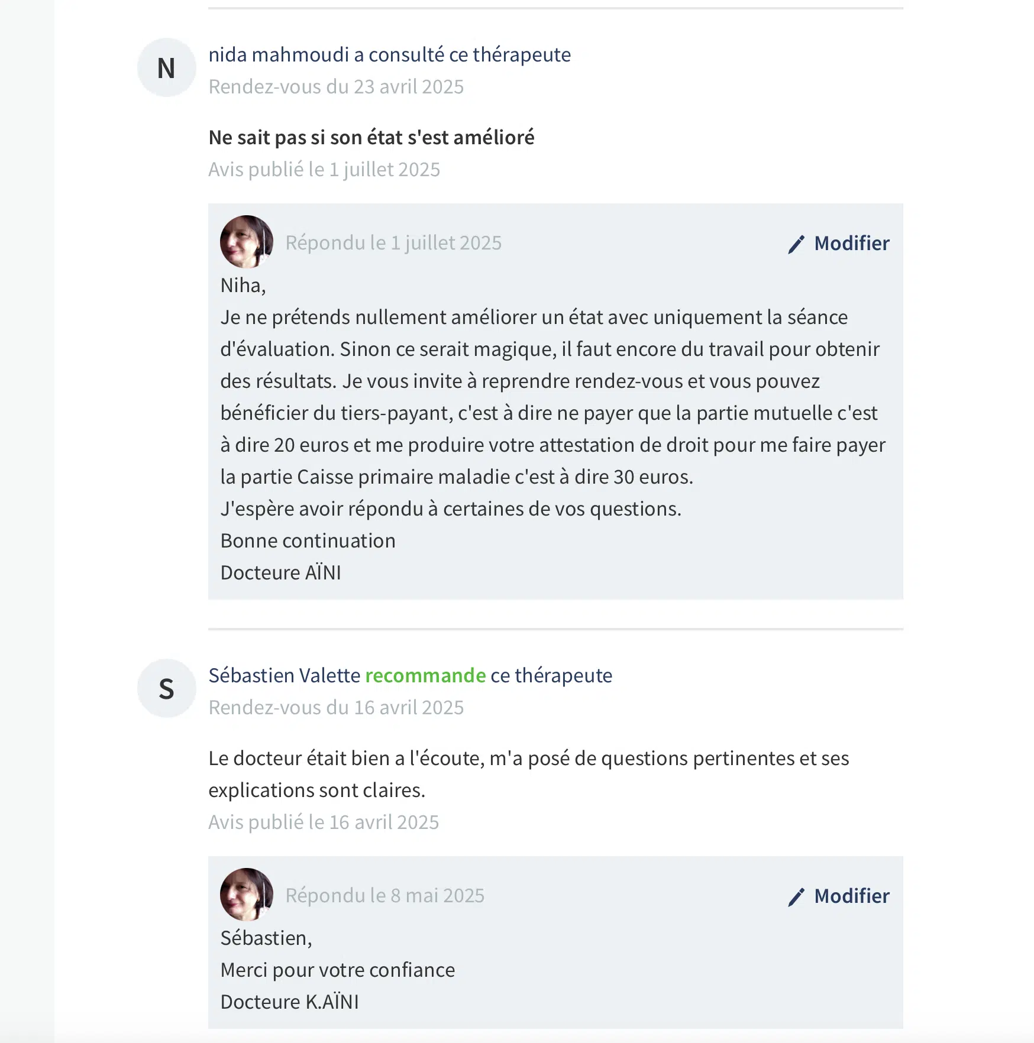
Task: Open nida mahmoudi's review heading
Action: tap(389, 55)
